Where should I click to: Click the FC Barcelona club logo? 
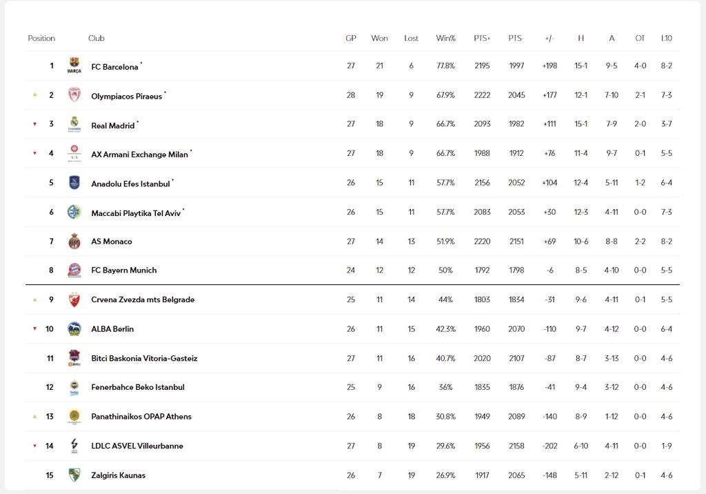tap(74, 66)
